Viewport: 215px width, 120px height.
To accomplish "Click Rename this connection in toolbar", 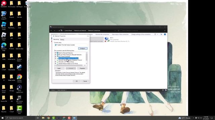I will 102,34.
